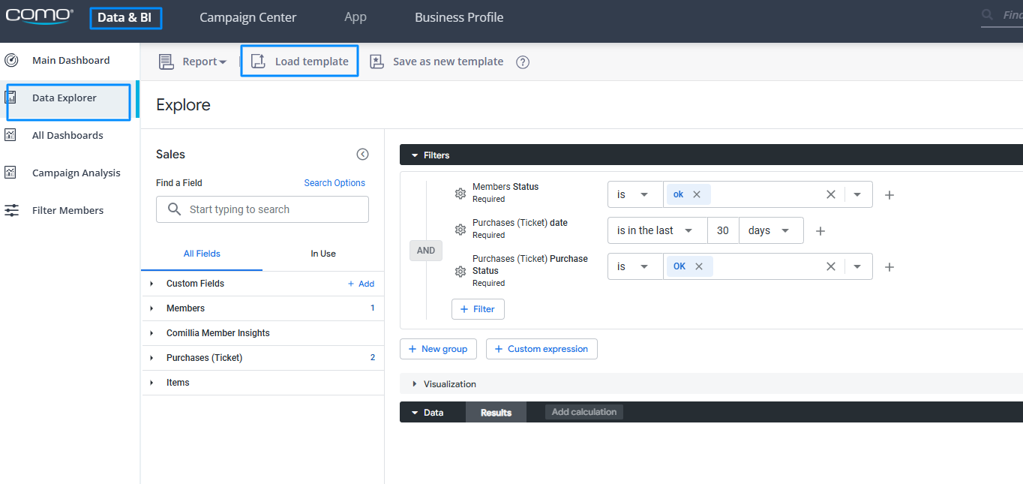Click gear icon beside Purchases (Ticket) date
This screenshot has width=1023, height=484.
coord(460,230)
